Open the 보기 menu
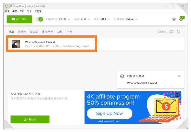This screenshot has width=191, height=132. point(22,11)
